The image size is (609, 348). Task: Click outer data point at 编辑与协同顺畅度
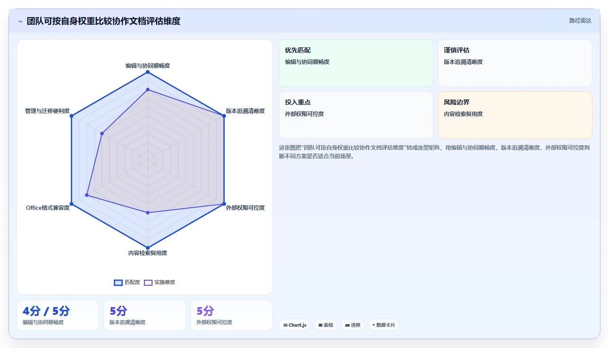[x=148, y=72]
